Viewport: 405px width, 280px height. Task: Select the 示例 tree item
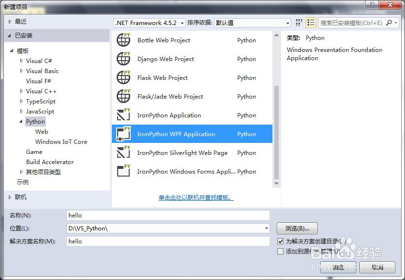click(x=23, y=182)
